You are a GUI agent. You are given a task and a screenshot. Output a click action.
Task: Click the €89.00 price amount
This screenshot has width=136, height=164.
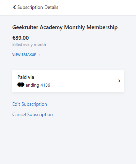coord(20,38)
